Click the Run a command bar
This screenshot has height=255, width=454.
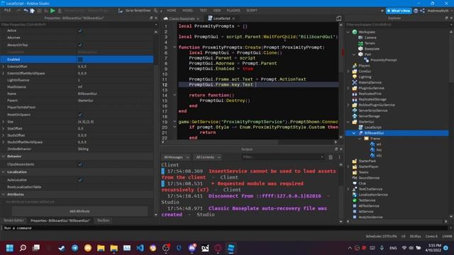point(225,228)
